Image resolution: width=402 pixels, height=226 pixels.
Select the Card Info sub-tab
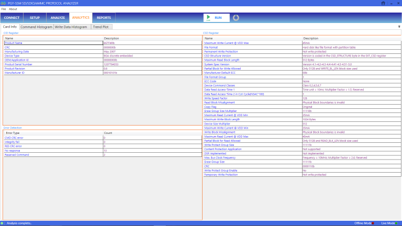[x=10, y=27]
